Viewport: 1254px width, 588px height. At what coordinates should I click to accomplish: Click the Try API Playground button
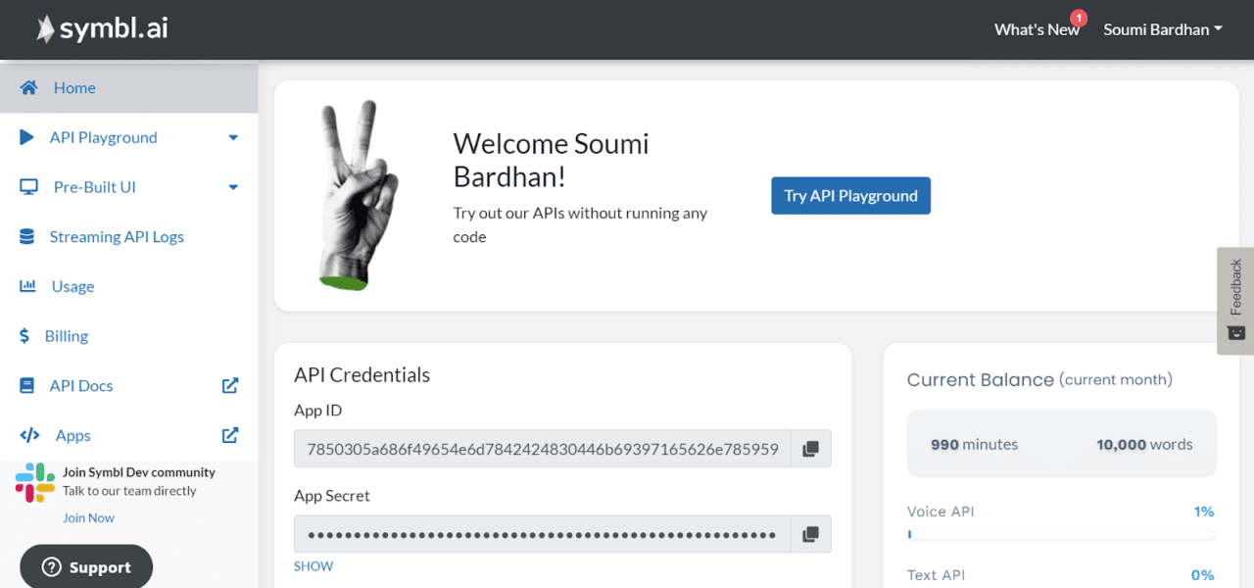(850, 195)
